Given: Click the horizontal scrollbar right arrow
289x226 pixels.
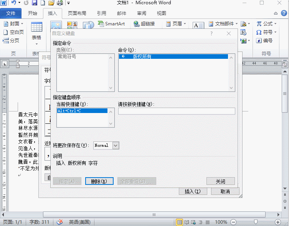Looking at the screenshot, I should (x=278, y=214).
